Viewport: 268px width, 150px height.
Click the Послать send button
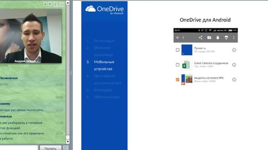tap(51, 148)
